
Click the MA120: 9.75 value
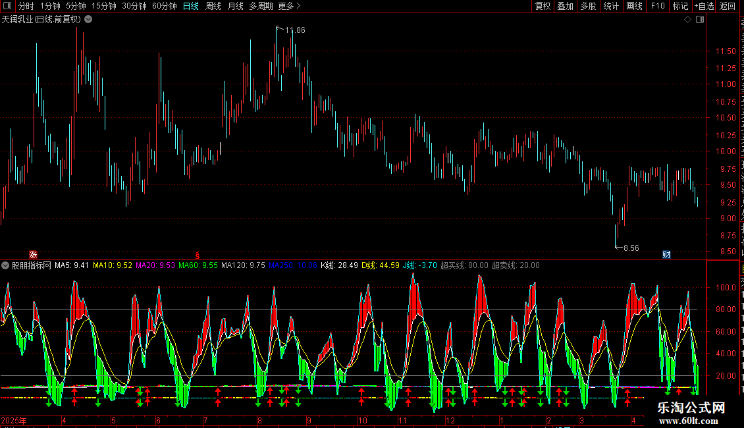243,265
